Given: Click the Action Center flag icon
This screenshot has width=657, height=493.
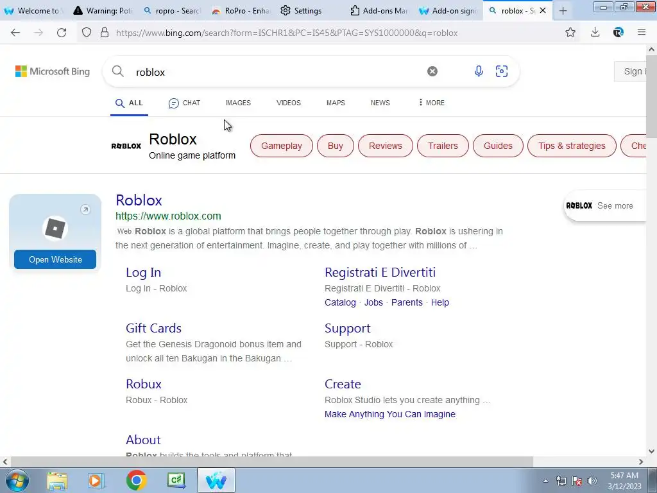Looking at the screenshot, I should pos(577,481).
